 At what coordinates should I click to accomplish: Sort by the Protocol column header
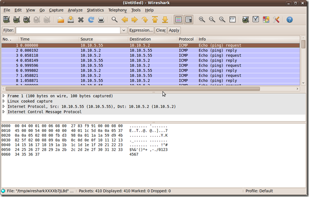coord(187,39)
